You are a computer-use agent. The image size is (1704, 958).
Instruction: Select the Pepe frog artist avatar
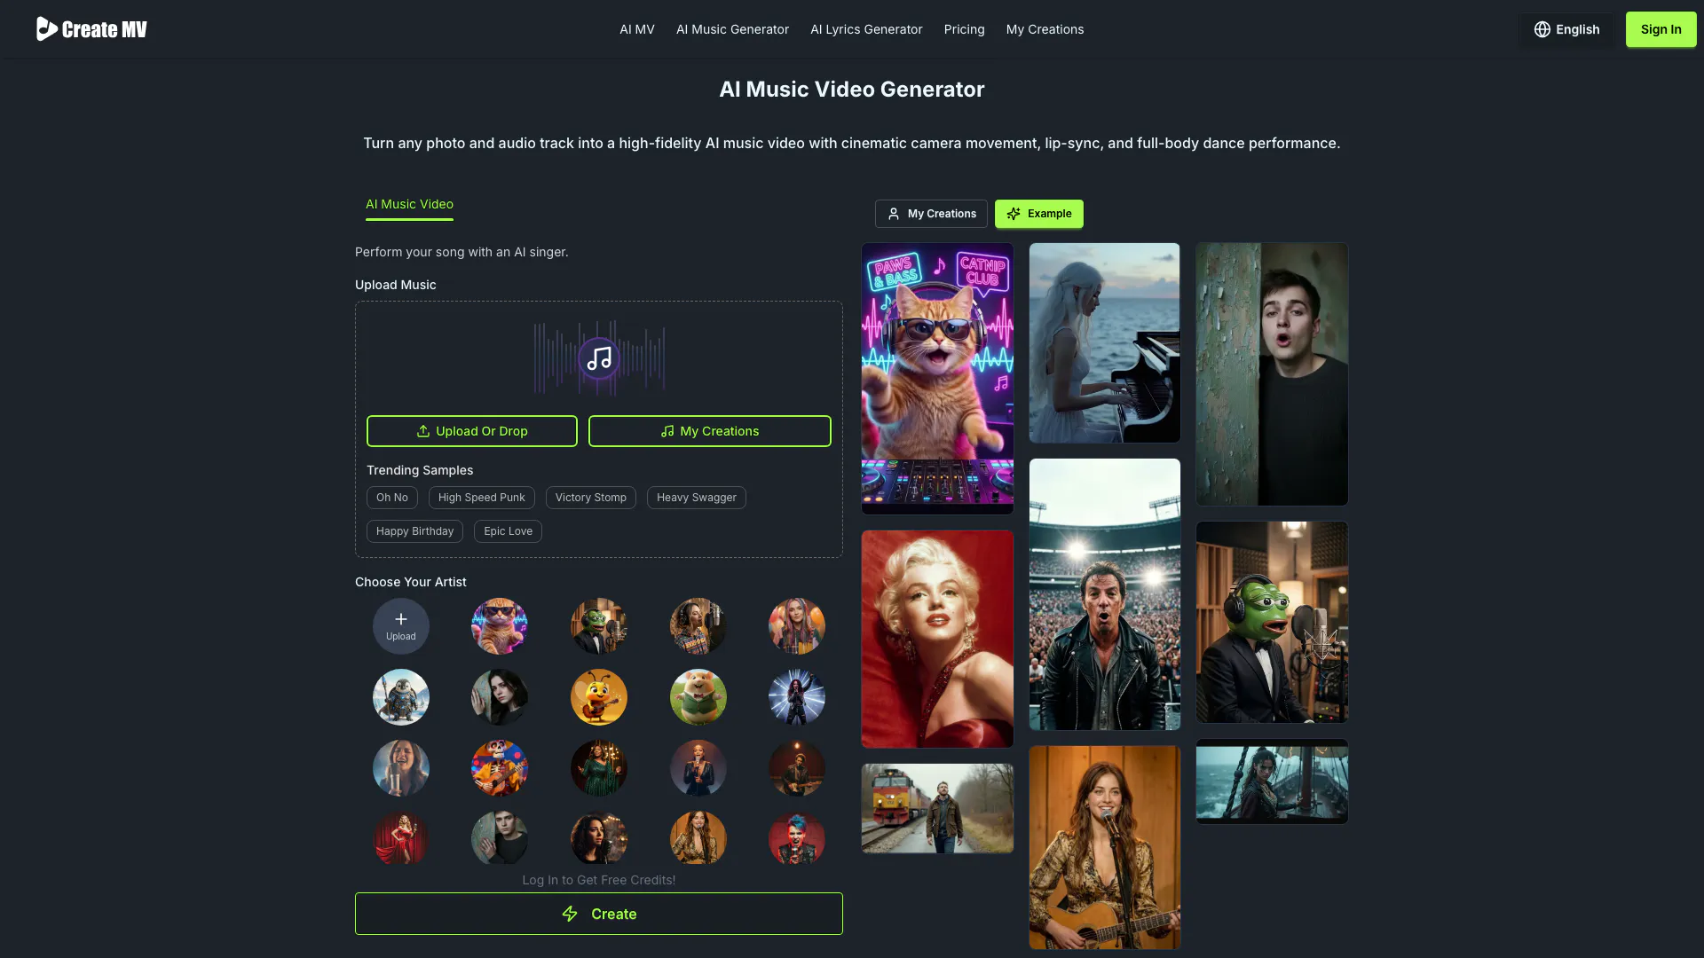[x=599, y=626]
